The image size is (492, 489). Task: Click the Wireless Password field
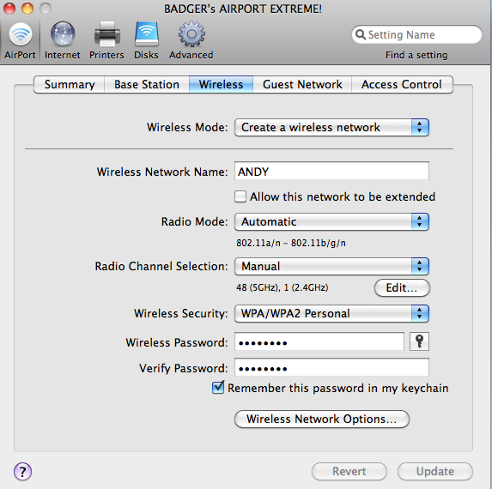click(x=319, y=341)
